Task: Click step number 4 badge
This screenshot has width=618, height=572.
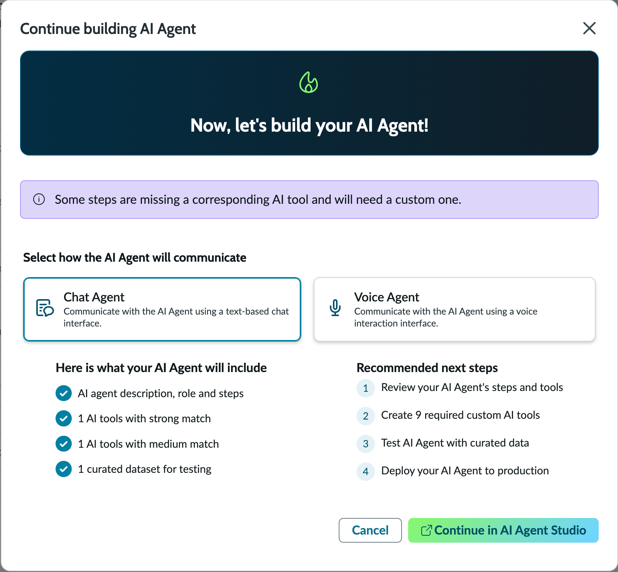Action: [366, 471]
